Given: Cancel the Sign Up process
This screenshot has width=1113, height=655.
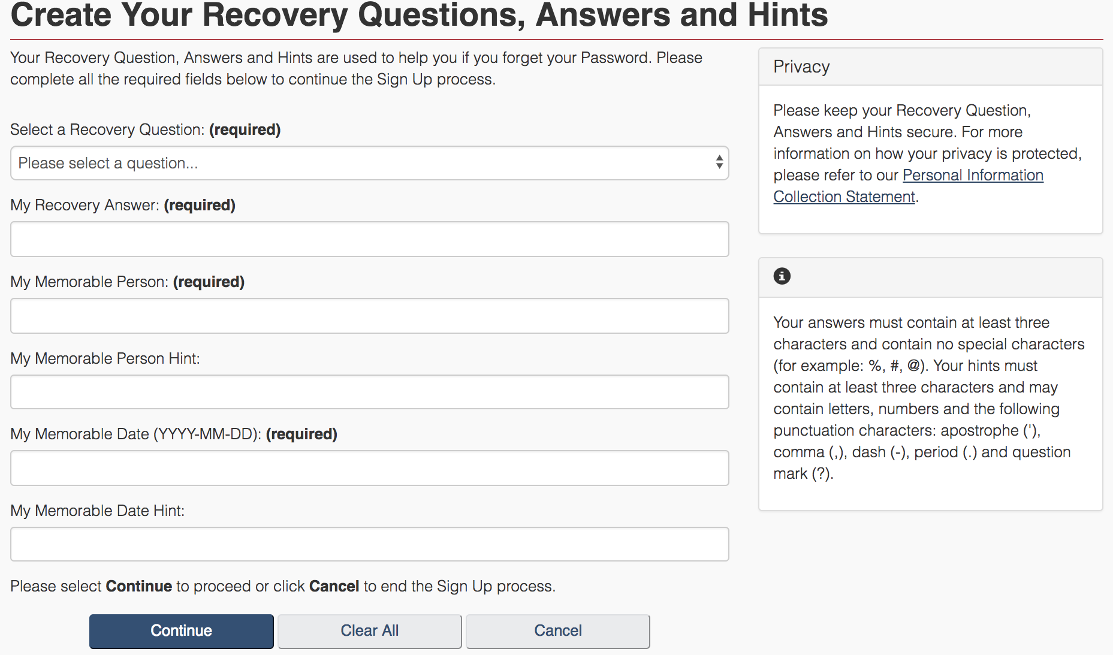Looking at the screenshot, I should (x=557, y=631).
